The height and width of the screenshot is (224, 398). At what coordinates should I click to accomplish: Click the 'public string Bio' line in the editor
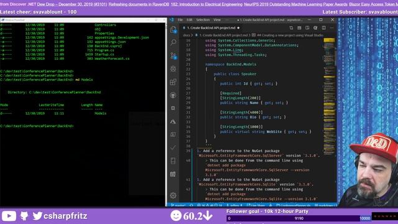(x=253, y=117)
